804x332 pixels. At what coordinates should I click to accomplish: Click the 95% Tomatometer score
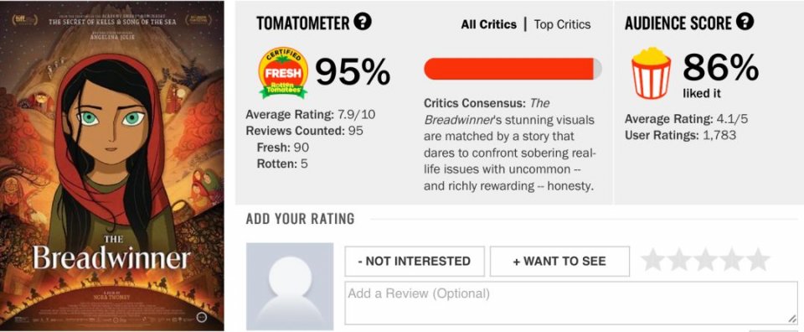pos(353,72)
